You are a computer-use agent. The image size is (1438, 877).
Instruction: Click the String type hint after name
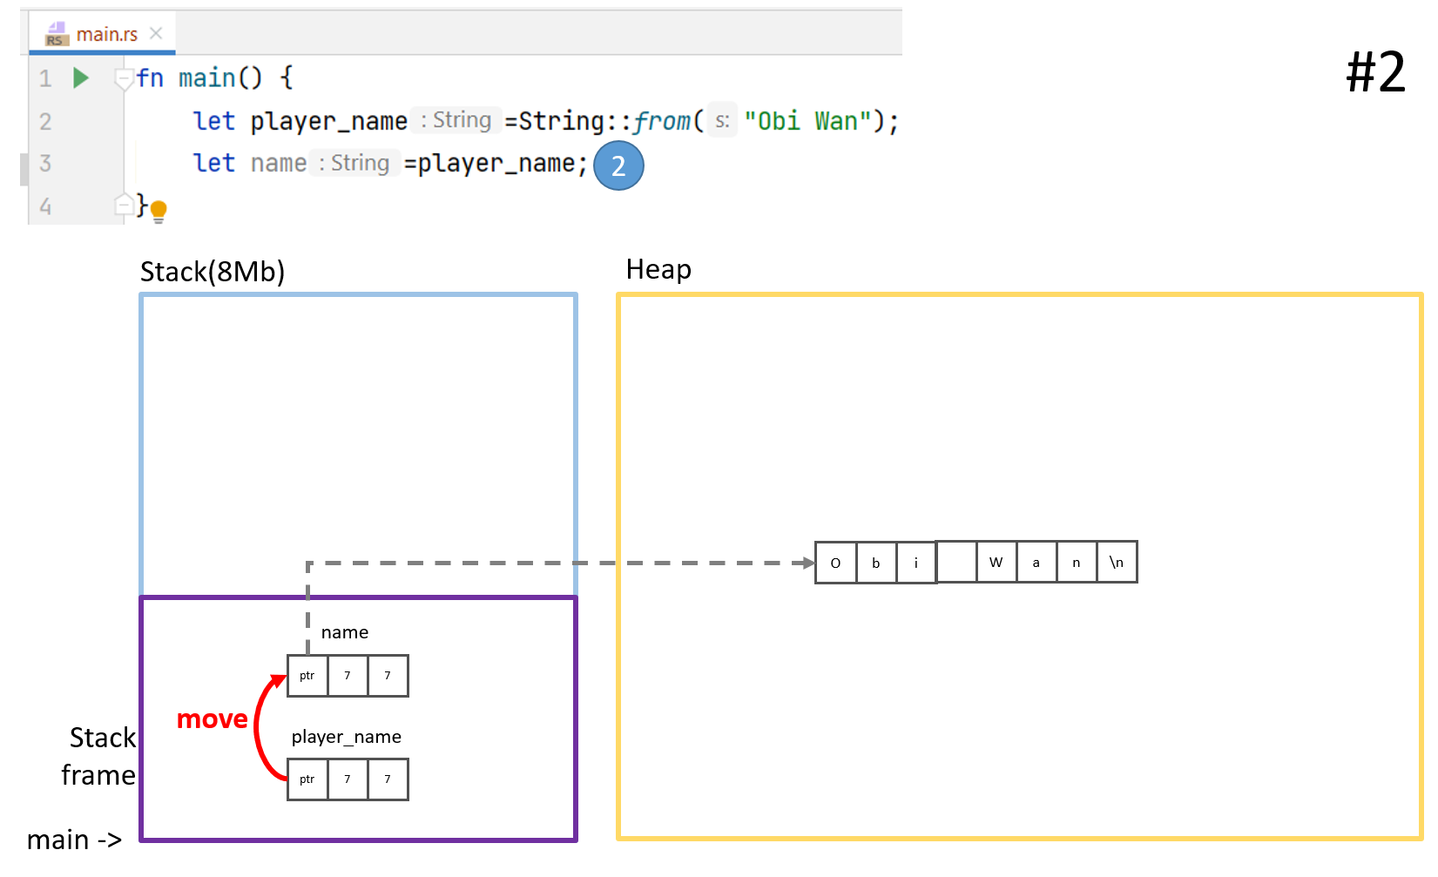click(354, 163)
